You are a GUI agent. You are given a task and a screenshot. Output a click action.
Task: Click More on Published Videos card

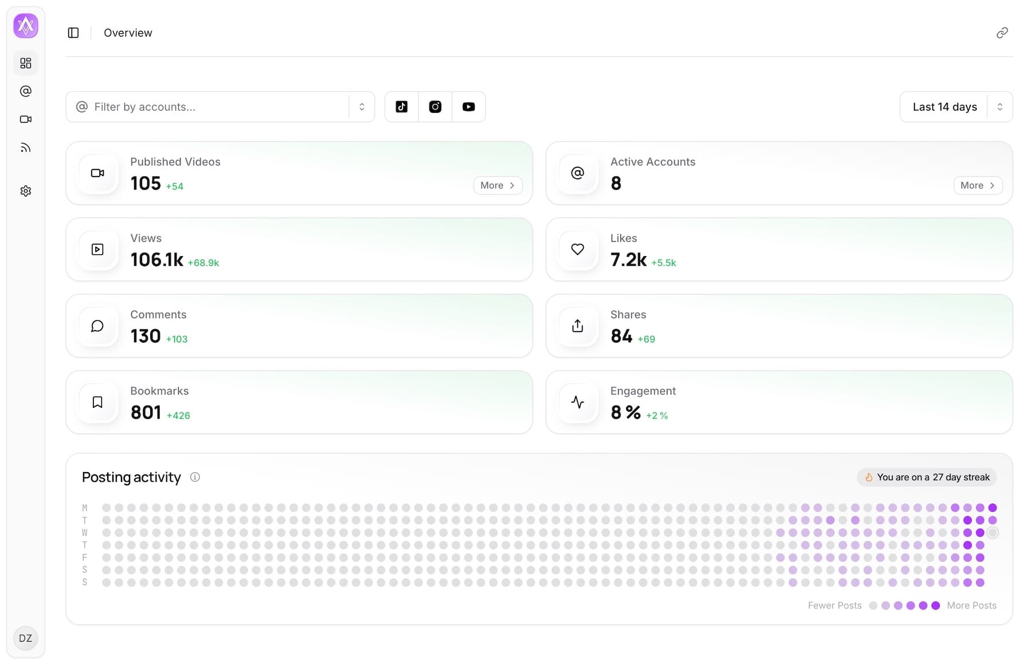(498, 185)
